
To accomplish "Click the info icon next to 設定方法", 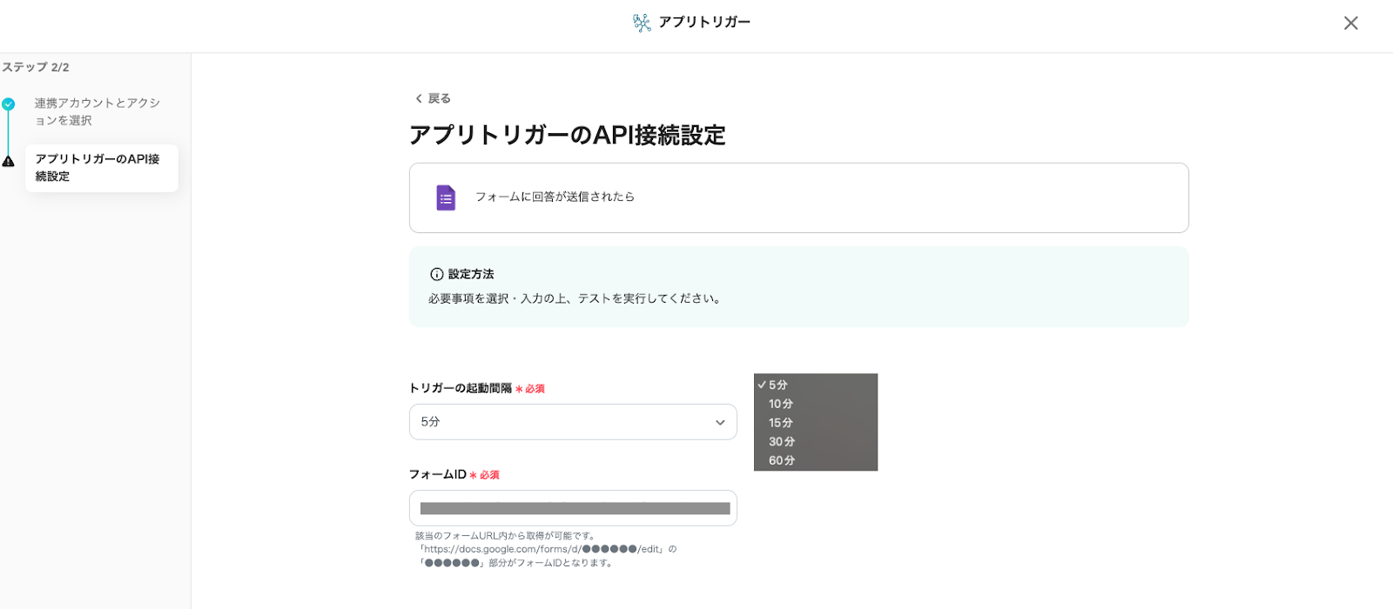I will (x=437, y=274).
